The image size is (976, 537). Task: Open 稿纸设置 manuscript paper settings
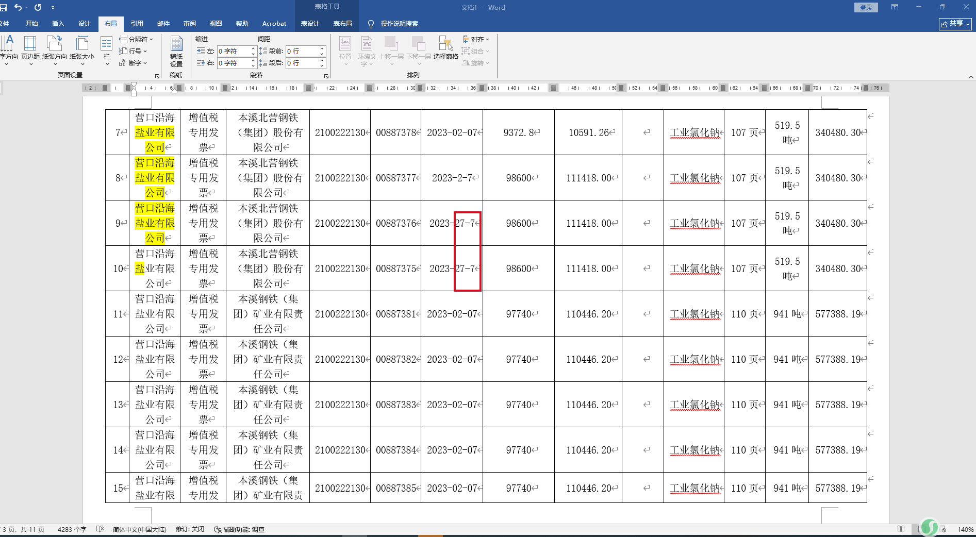coord(176,52)
